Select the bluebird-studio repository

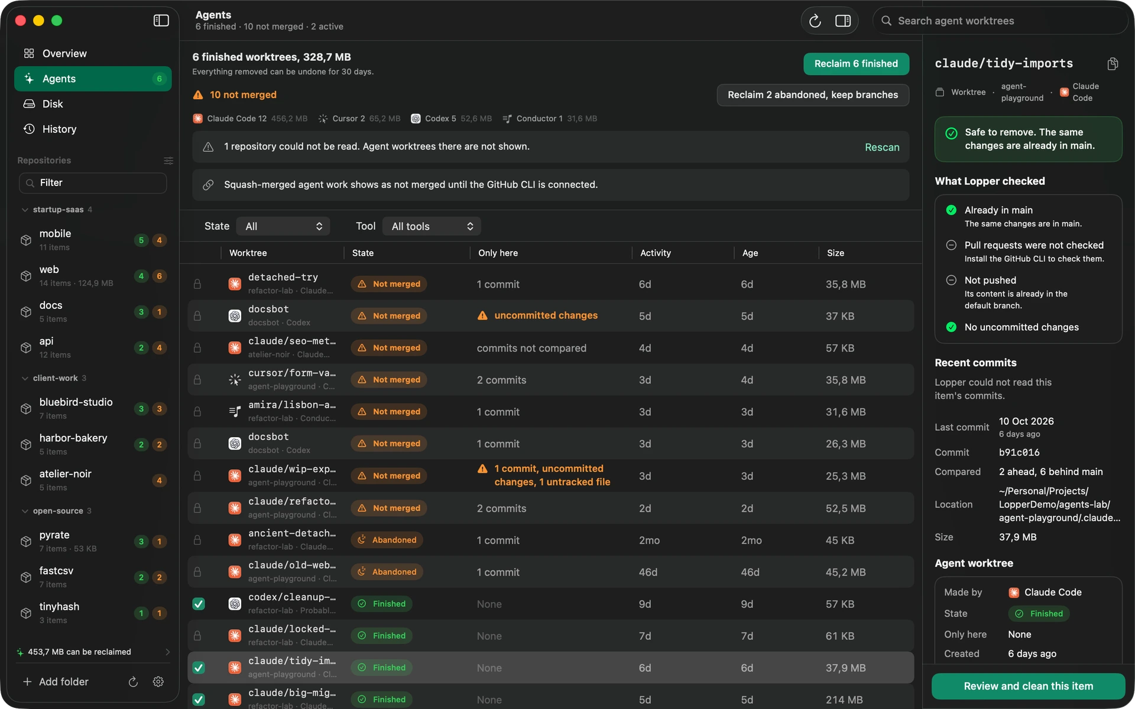(x=93, y=409)
